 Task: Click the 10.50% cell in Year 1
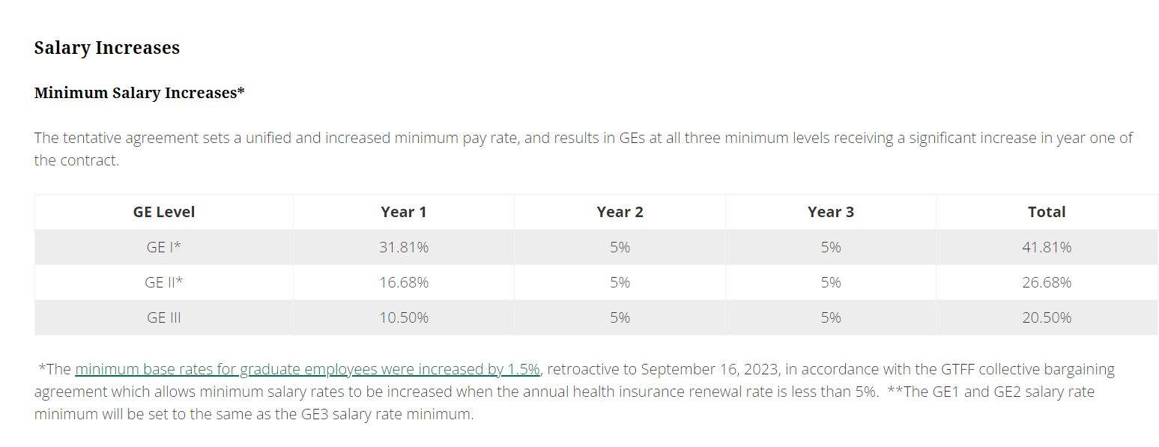(x=404, y=317)
